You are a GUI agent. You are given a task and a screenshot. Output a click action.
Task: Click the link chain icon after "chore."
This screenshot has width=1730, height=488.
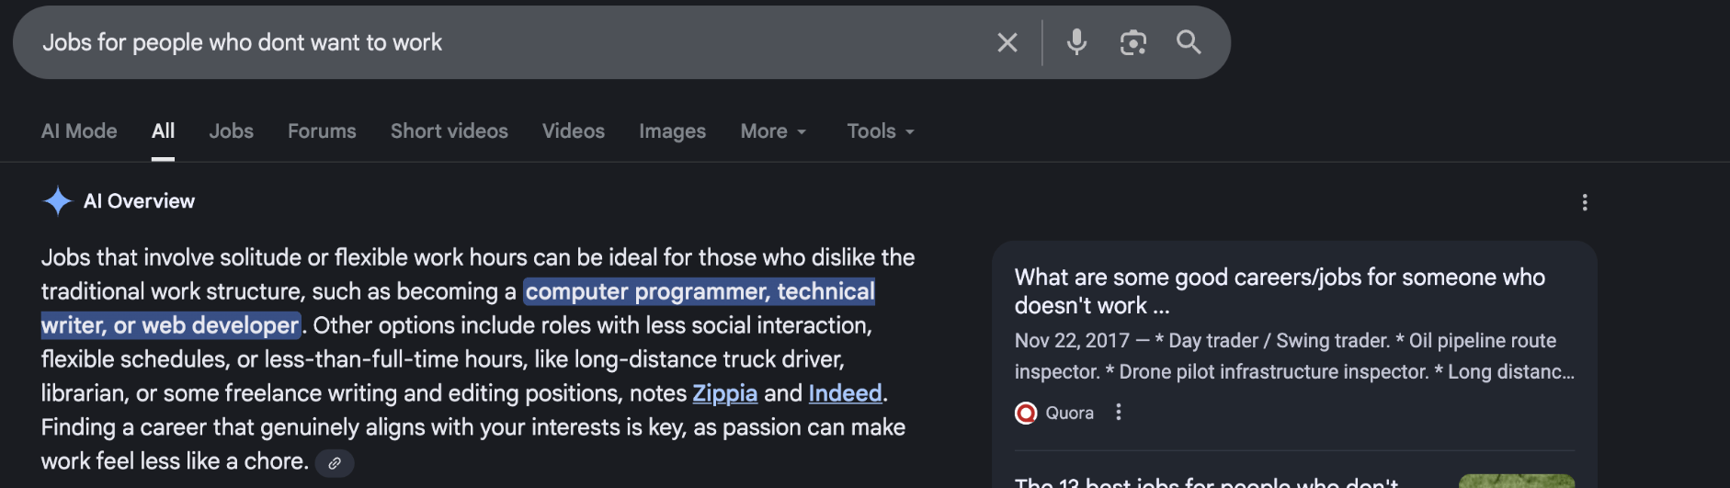(x=335, y=463)
